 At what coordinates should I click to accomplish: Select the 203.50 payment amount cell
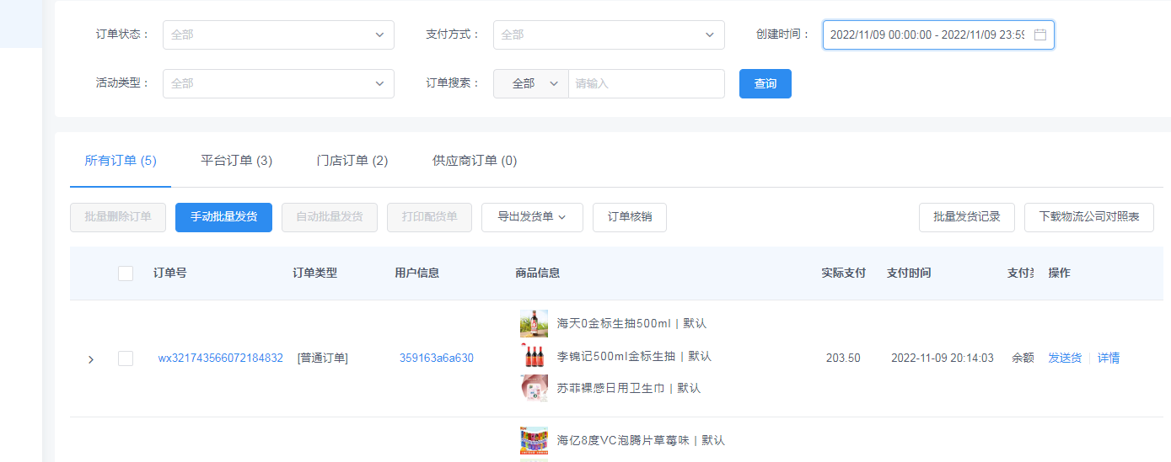pyautogui.click(x=843, y=358)
